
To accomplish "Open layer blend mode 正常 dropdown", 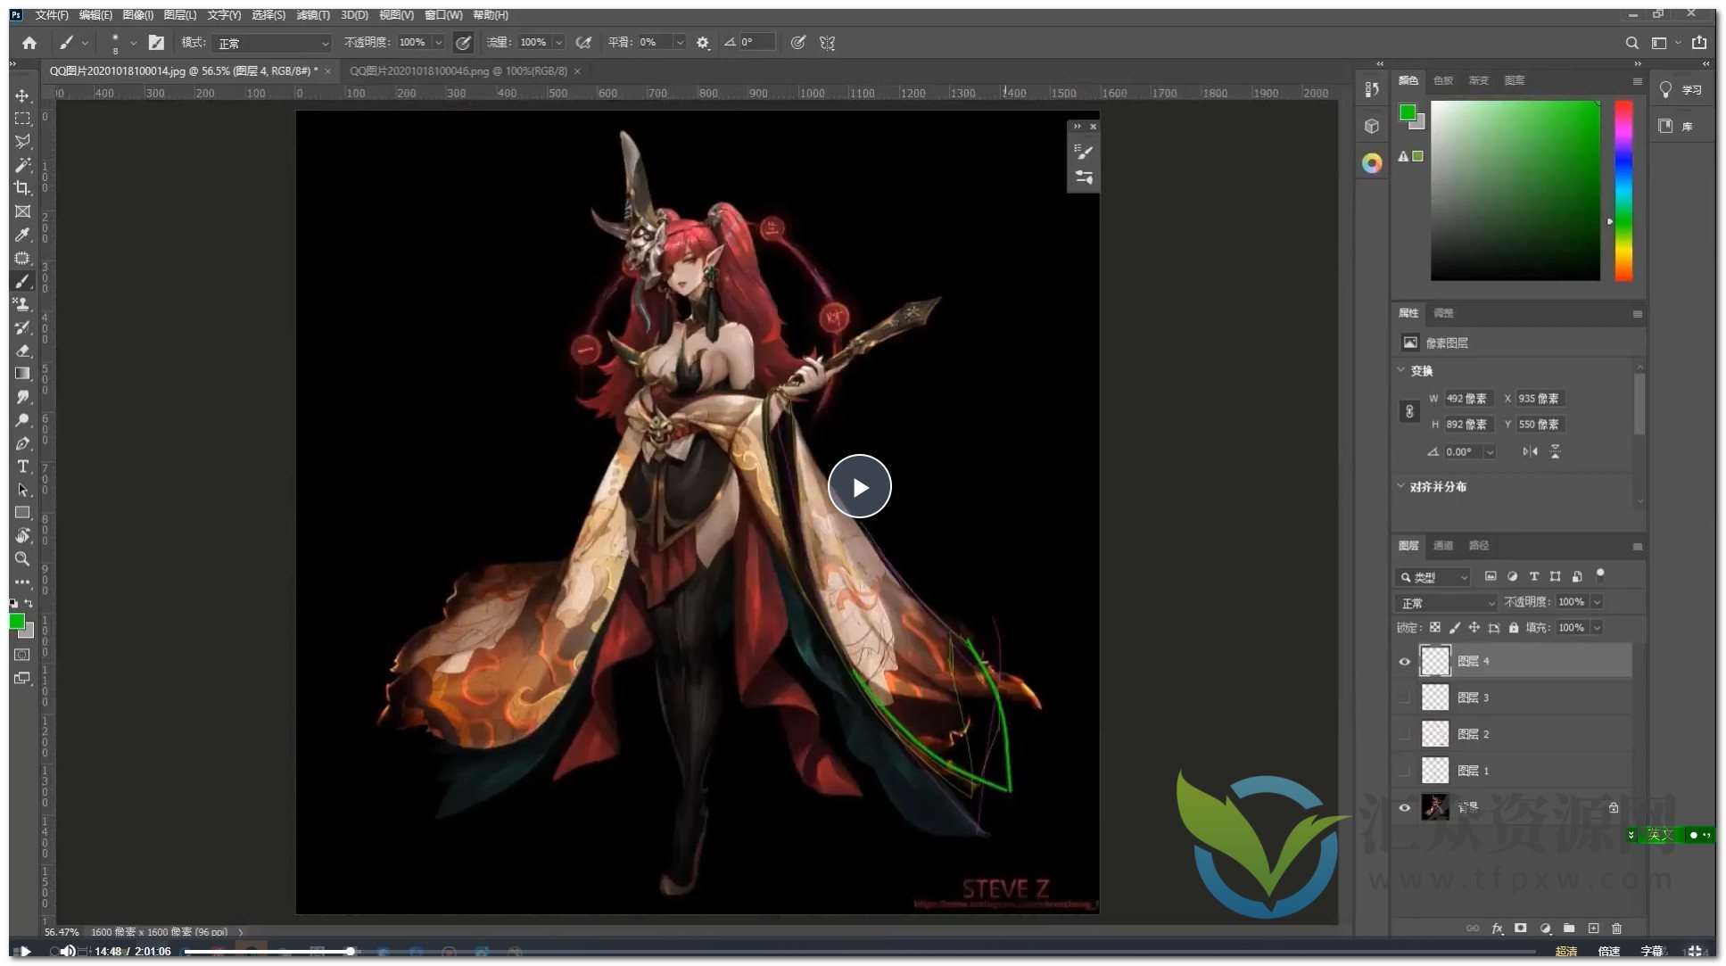I will tap(1446, 603).
